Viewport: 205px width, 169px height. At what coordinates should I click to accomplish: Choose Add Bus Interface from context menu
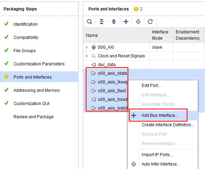(160, 115)
